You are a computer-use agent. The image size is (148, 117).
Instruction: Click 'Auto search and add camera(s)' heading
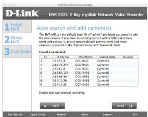click(x=74, y=28)
